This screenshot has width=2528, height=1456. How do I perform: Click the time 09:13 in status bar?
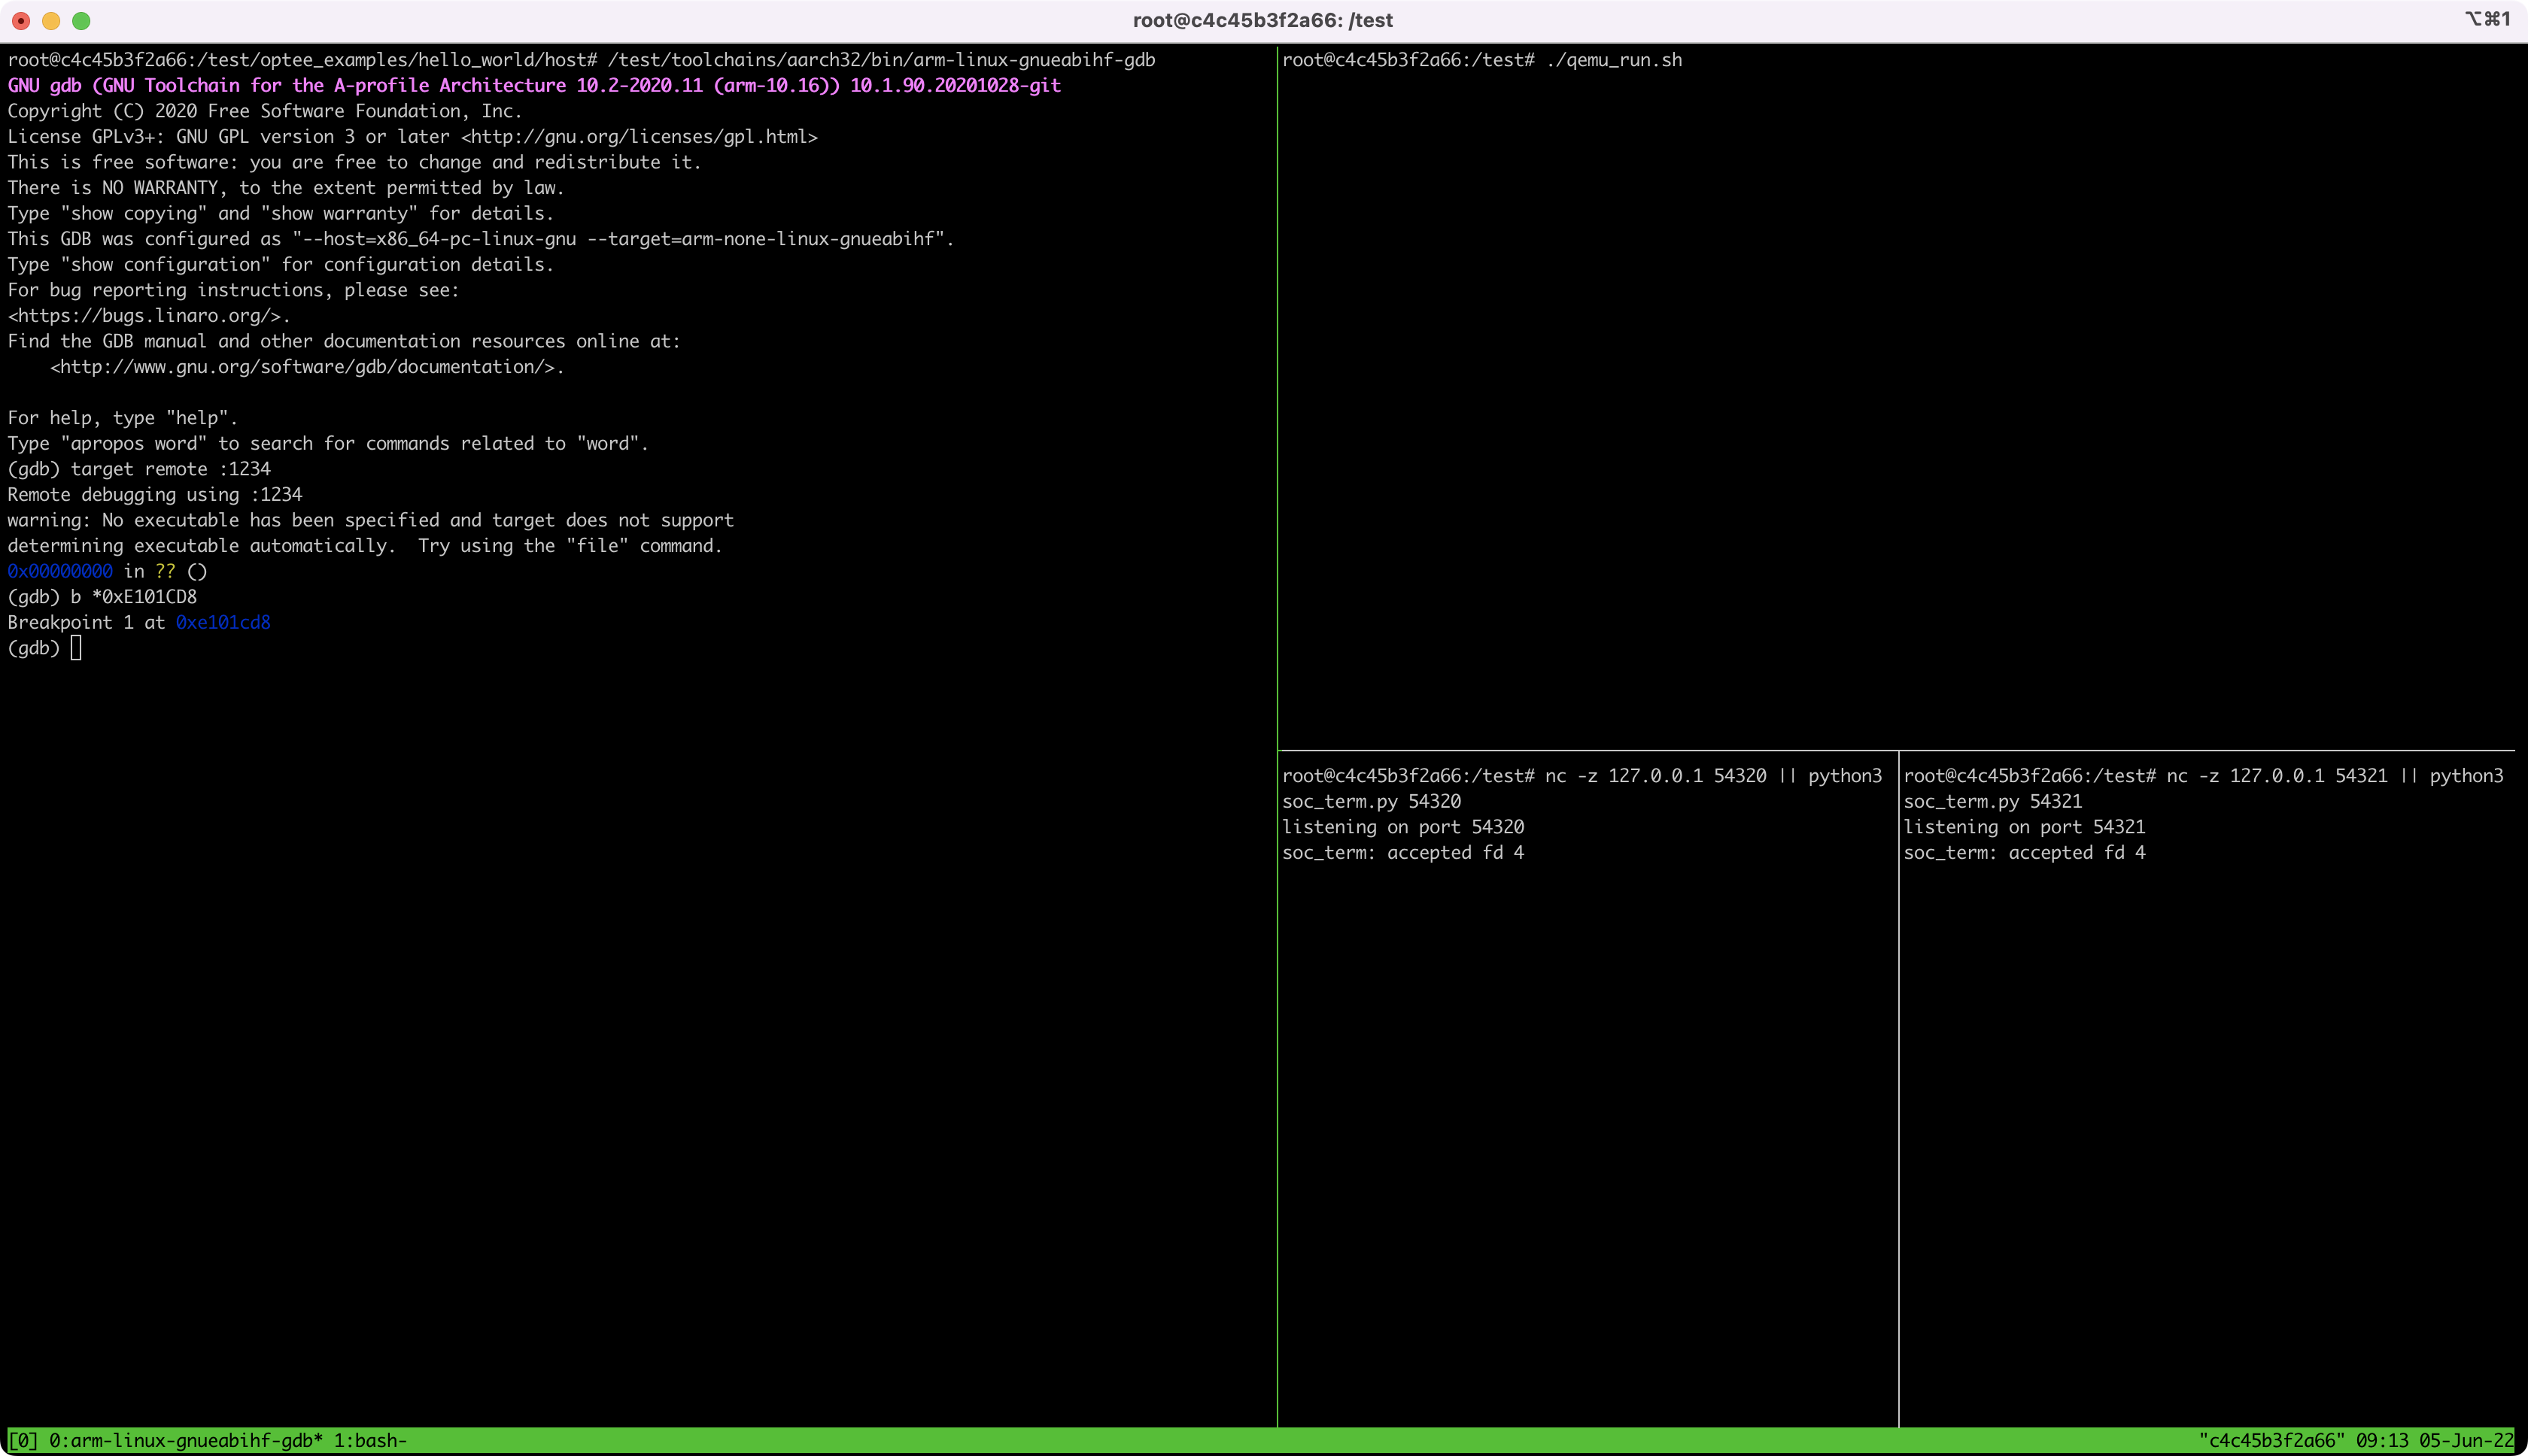(x=2381, y=1441)
